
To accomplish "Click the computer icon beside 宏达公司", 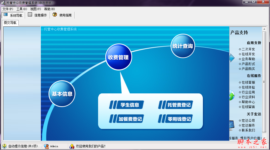I will click(232, 126).
